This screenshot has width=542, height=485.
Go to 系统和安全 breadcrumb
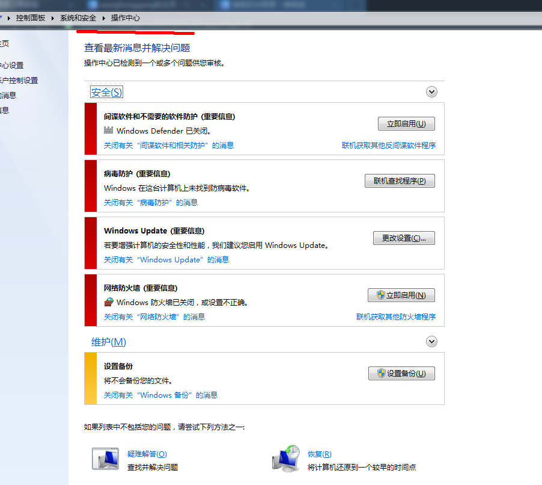point(78,18)
